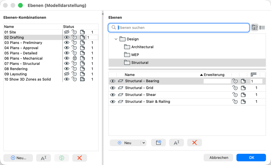
Task: Click solid/wireframe icon of Structural - Stair & Railing
Action: point(243,101)
